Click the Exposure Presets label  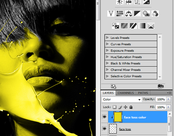pos(122,51)
